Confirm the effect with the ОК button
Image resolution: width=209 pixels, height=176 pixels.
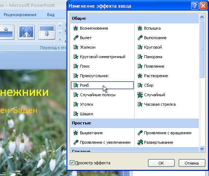[161, 163]
